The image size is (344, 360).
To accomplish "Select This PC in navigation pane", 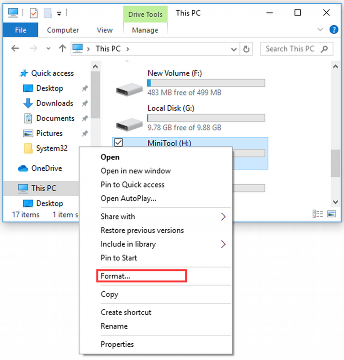I will (43, 188).
